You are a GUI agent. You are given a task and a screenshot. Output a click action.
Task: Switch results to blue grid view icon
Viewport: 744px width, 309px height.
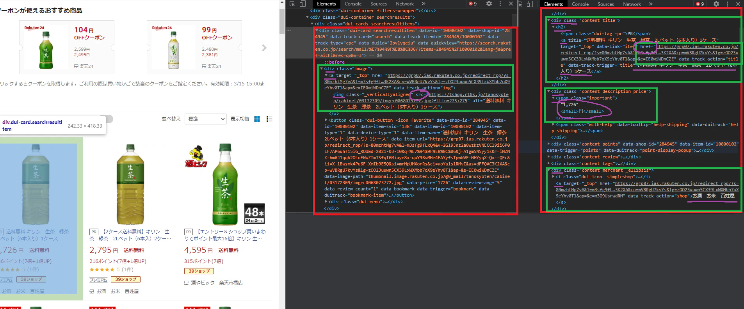(x=257, y=119)
